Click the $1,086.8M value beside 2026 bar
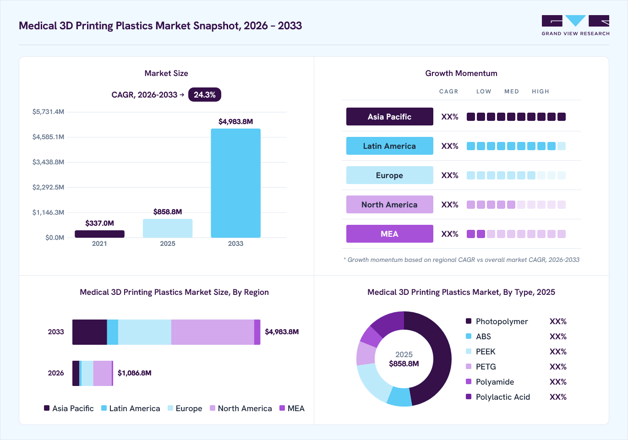628x440 pixels. [x=135, y=373]
